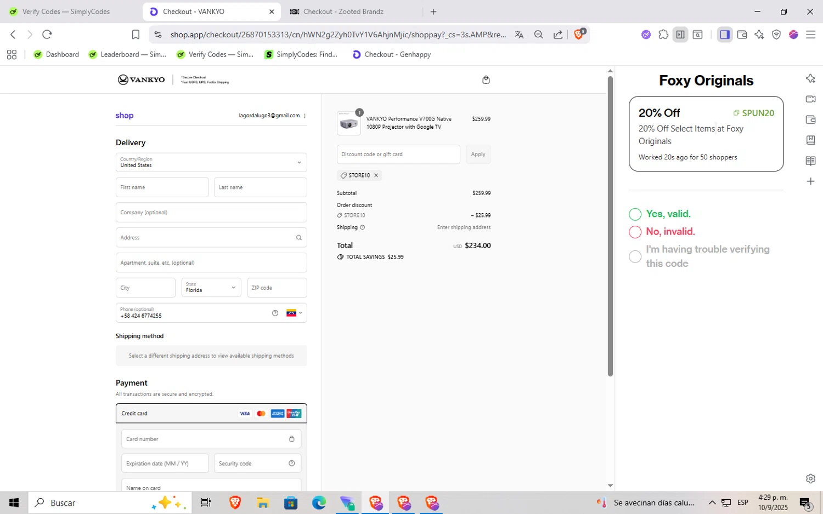Viewport: 823px width, 514px height.
Task: Click the ZIP code field
Action: (277, 288)
